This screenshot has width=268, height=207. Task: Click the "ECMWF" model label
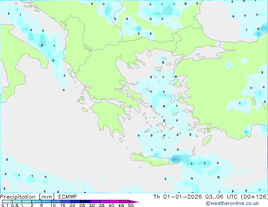68,197
